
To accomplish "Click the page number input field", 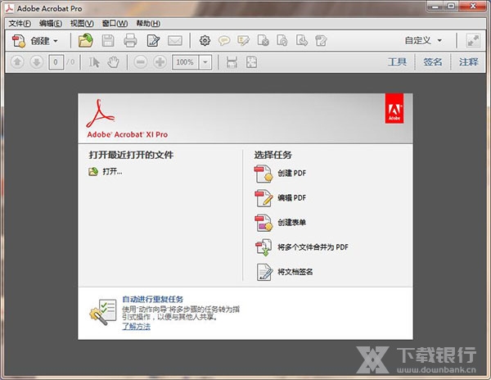I will [56, 62].
